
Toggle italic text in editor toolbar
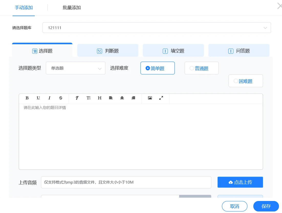click(49, 98)
